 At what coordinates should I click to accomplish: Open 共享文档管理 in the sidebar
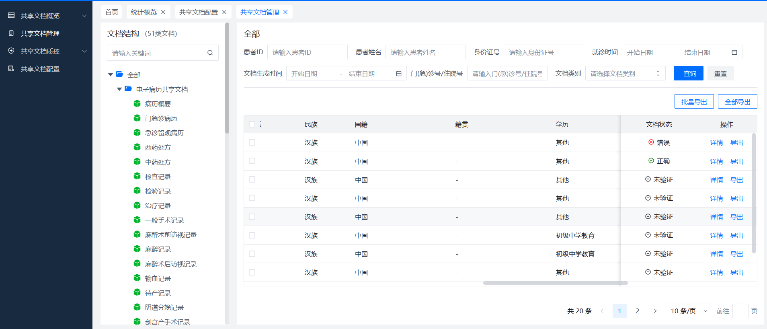point(46,33)
